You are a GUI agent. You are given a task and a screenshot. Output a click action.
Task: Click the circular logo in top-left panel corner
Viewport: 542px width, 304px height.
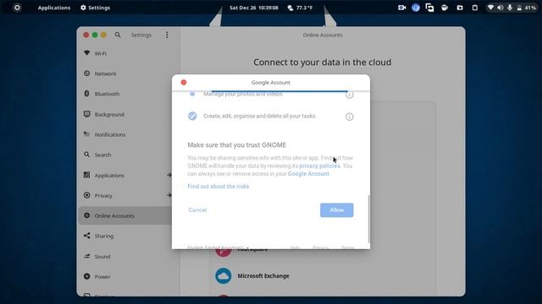[x=17, y=8]
